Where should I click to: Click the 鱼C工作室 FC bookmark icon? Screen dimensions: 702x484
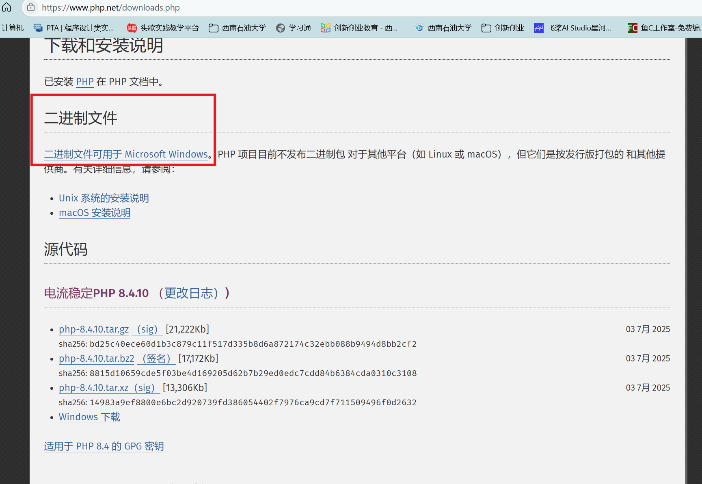point(632,28)
